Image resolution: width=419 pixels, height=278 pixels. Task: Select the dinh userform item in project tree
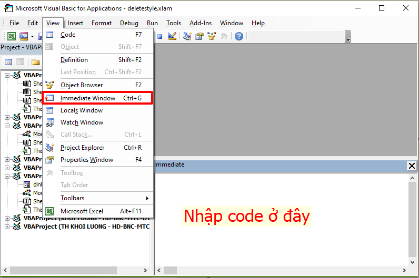pos(37,184)
